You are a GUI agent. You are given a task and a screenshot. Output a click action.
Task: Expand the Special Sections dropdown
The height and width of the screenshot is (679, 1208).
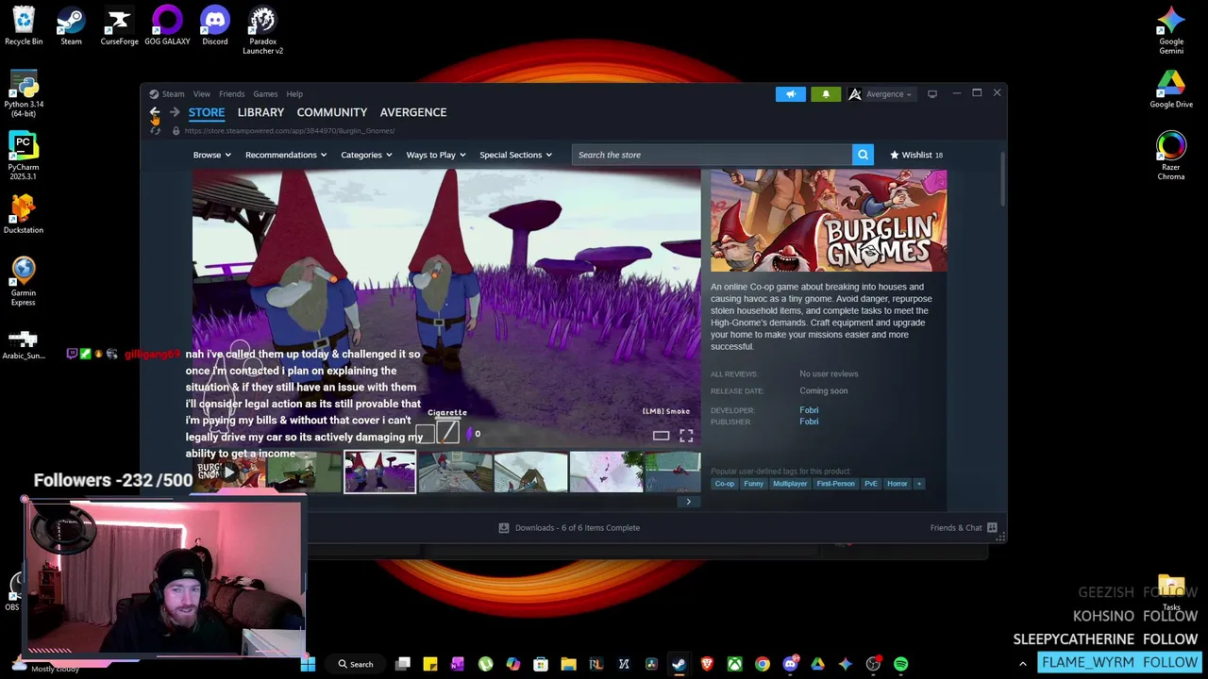[516, 155]
